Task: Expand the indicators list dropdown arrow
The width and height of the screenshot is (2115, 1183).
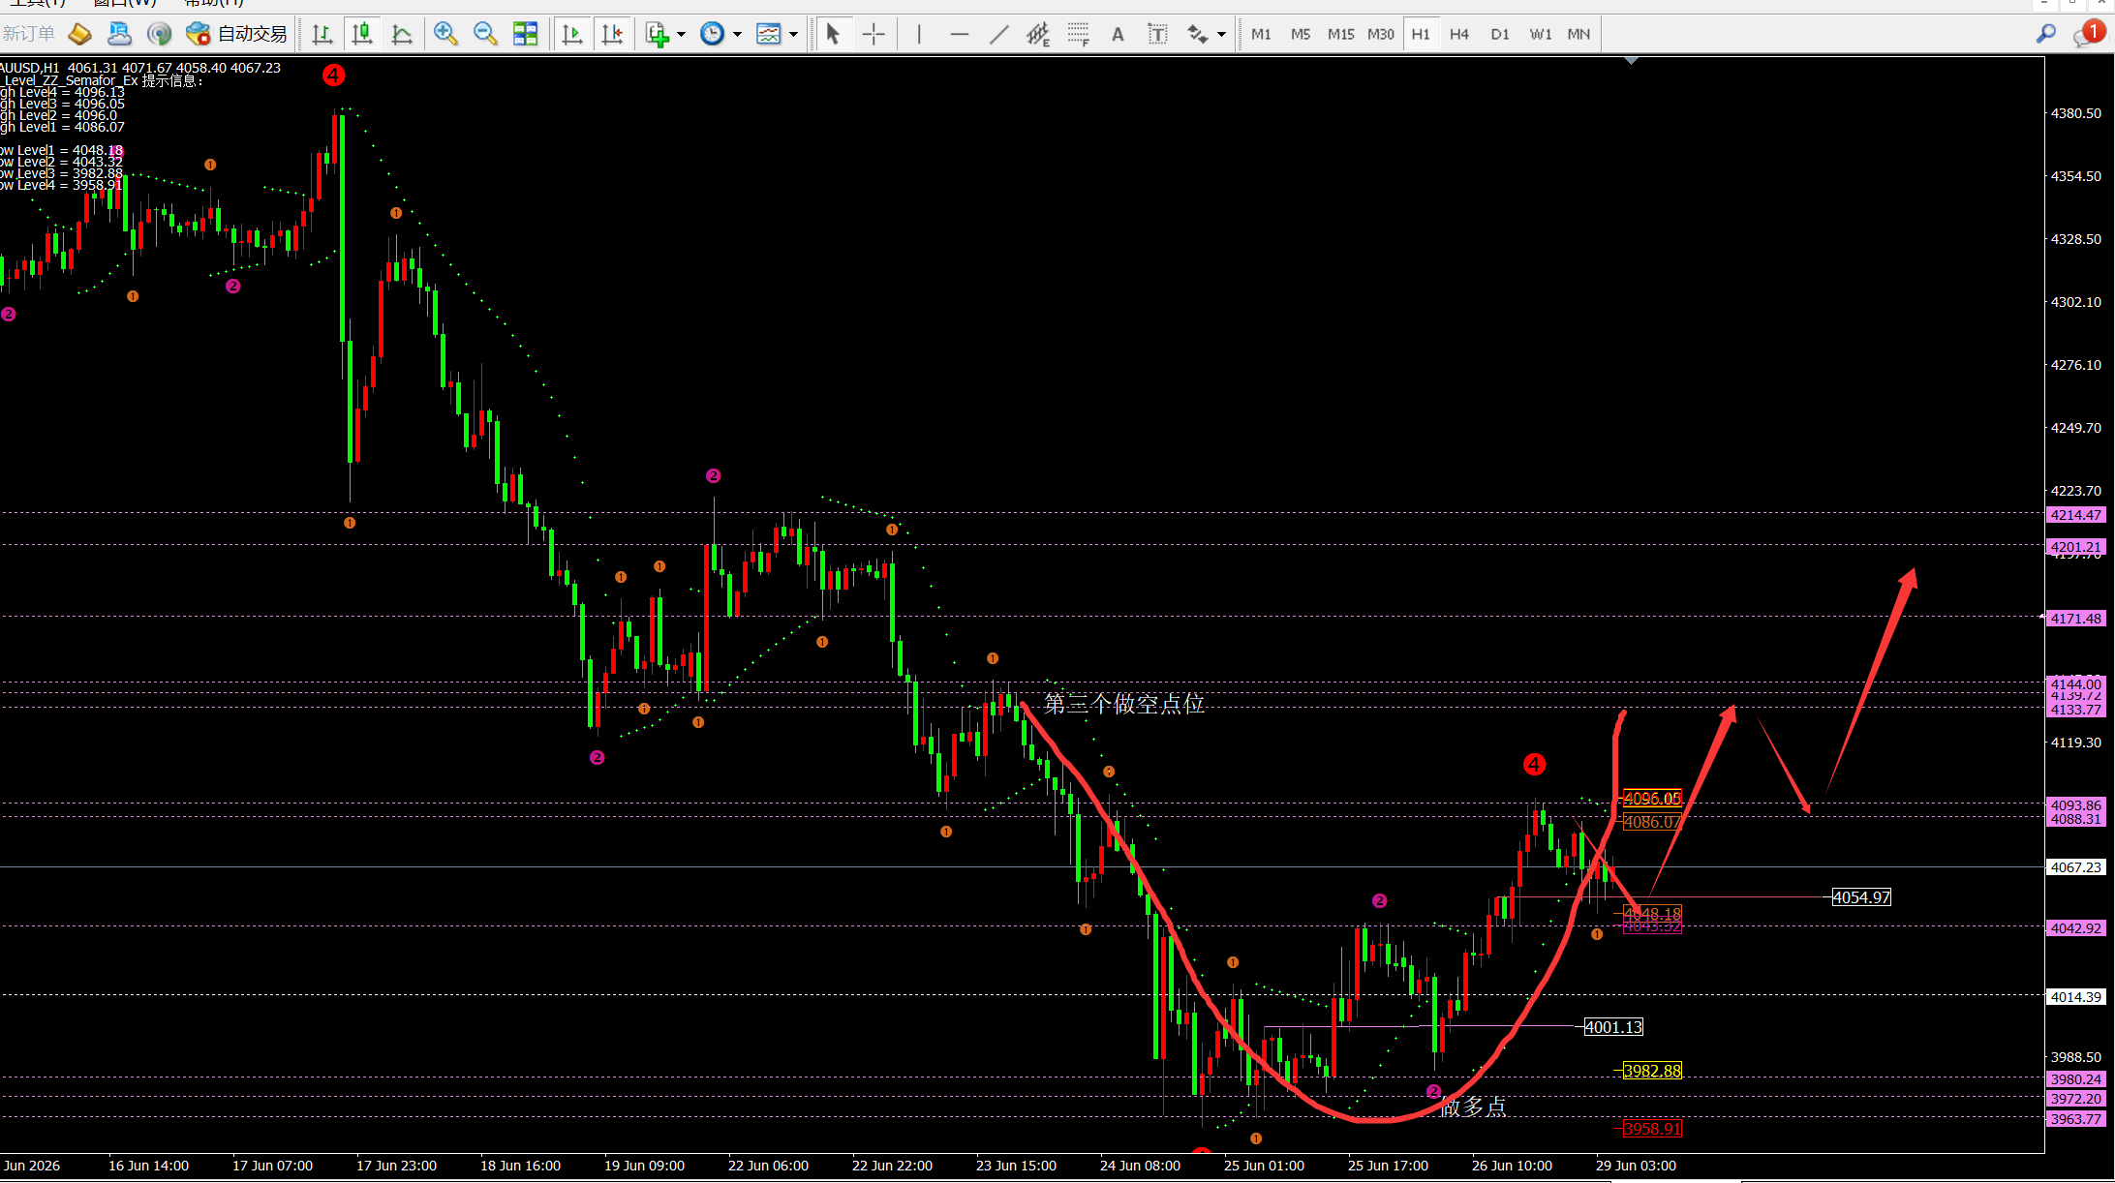Action: click(682, 34)
